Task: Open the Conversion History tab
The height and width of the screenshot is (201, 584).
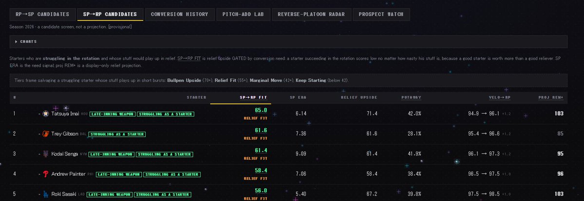Action: click(180, 15)
